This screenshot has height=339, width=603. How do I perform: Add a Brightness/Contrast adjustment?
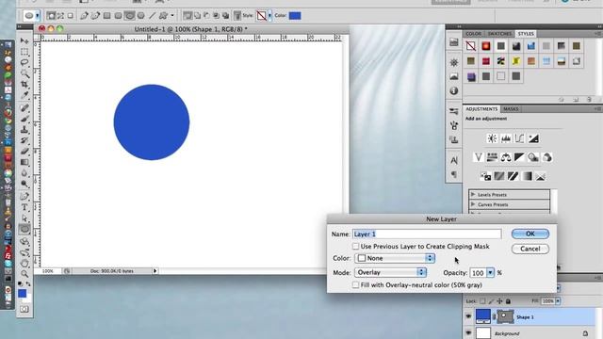[492, 138]
